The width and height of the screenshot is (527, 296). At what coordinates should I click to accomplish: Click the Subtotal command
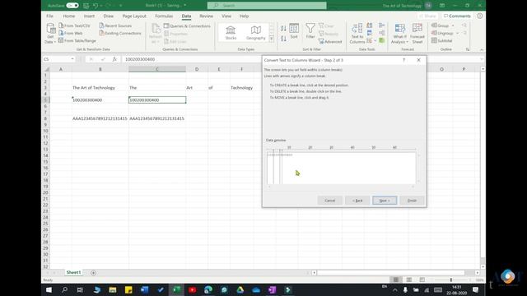pyautogui.click(x=442, y=40)
